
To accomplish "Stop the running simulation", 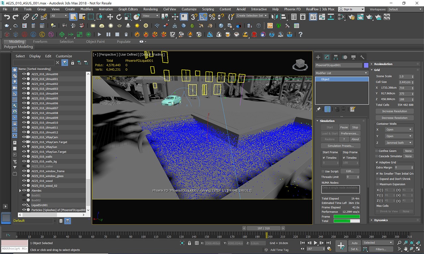I will [x=355, y=127].
